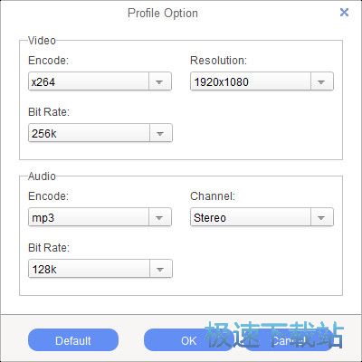Click the Profile Option title text
The width and height of the screenshot is (362, 362).
(163, 14)
